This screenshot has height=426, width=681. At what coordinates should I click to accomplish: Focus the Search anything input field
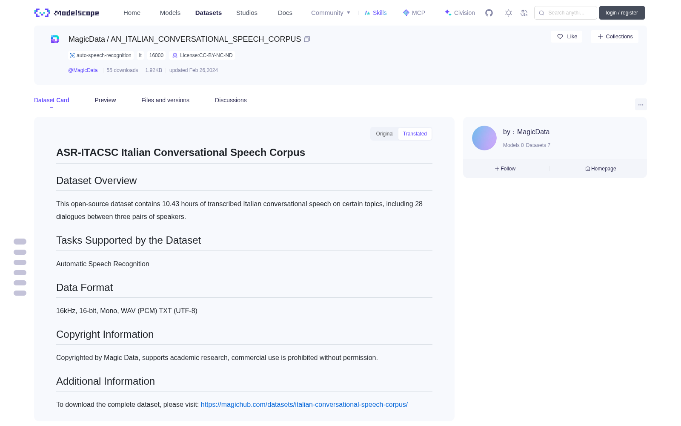(566, 13)
